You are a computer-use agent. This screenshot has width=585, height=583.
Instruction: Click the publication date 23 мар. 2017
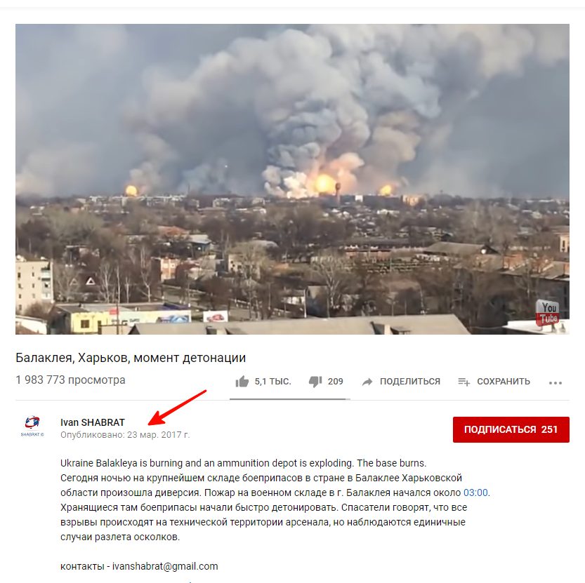[158, 435]
